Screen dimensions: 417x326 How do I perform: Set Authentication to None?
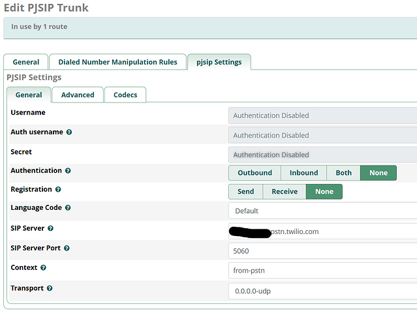point(378,173)
